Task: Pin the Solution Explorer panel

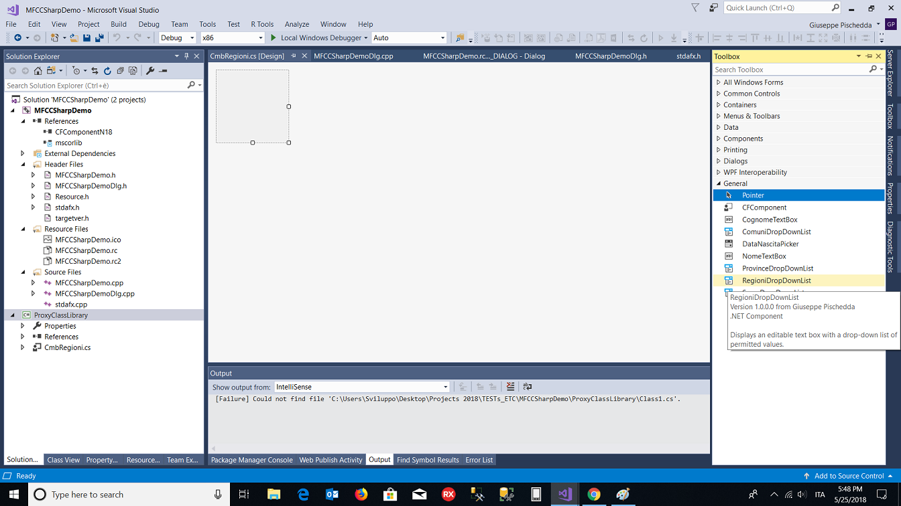Action: pyautogui.click(x=186, y=56)
